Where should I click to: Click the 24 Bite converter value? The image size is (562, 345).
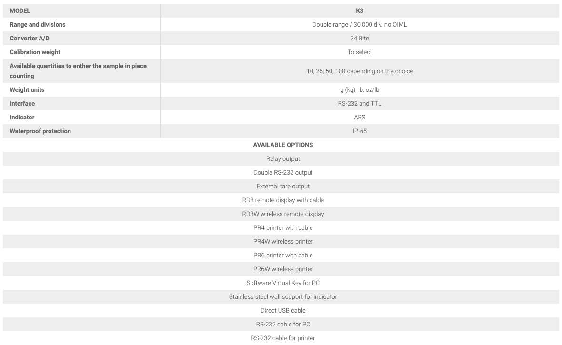click(360, 38)
